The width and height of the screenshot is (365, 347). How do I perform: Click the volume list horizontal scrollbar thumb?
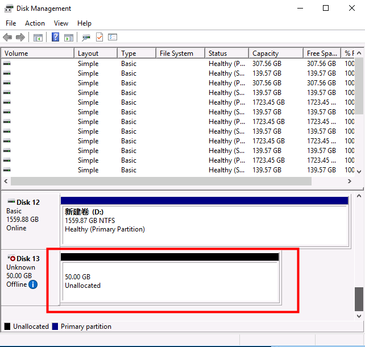(161, 181)
